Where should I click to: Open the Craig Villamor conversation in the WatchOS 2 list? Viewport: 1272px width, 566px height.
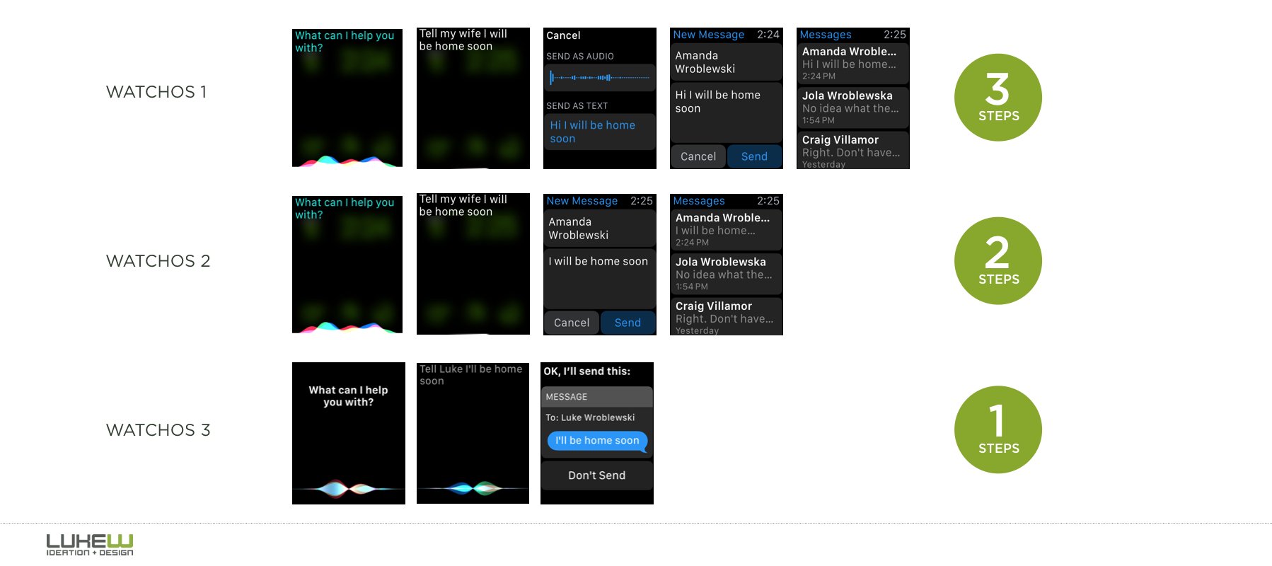tap(727, 316)
